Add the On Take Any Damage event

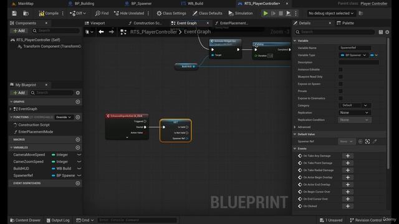tap(348, 156)
